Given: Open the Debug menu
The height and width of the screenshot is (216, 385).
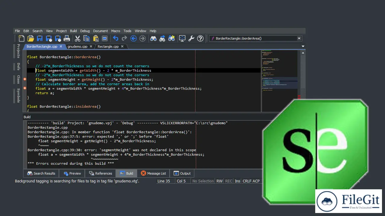Looking at the screenshot, I should (x=85, y=31).
